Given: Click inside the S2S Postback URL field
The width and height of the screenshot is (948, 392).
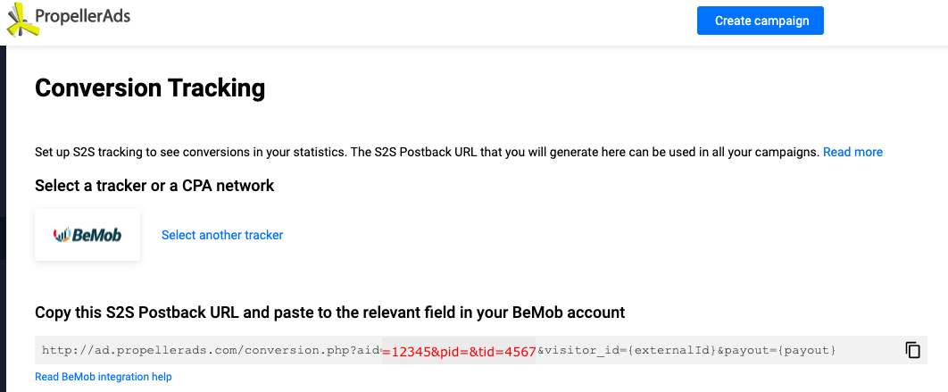Looking at the screenshot, I should click(x=480, y=350).
